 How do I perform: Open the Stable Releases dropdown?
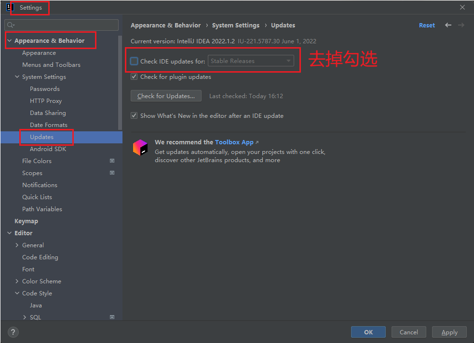[x=251, y=61]
